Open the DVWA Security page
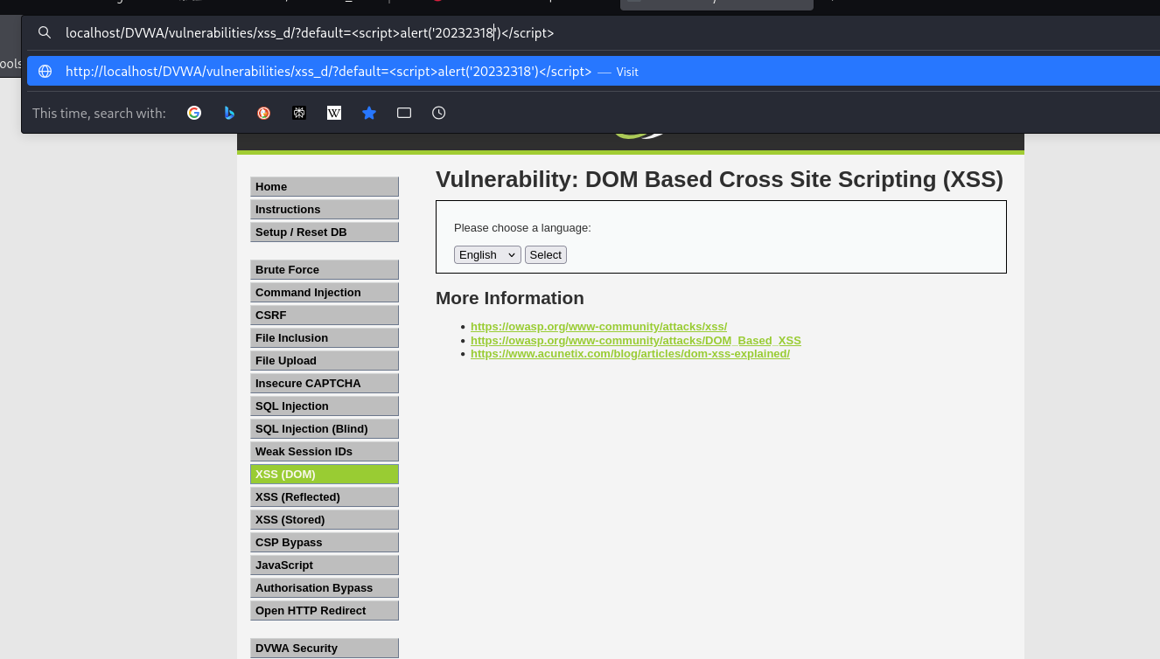1160x659 pixels. coord(325,649)
